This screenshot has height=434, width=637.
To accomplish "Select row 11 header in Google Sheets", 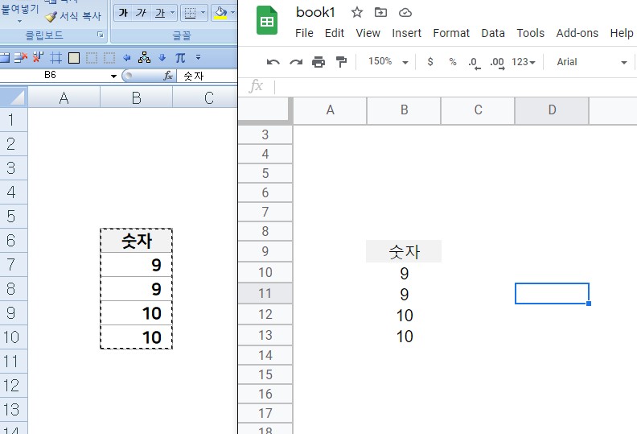I will pyautogui.click(x=265, y=293).
